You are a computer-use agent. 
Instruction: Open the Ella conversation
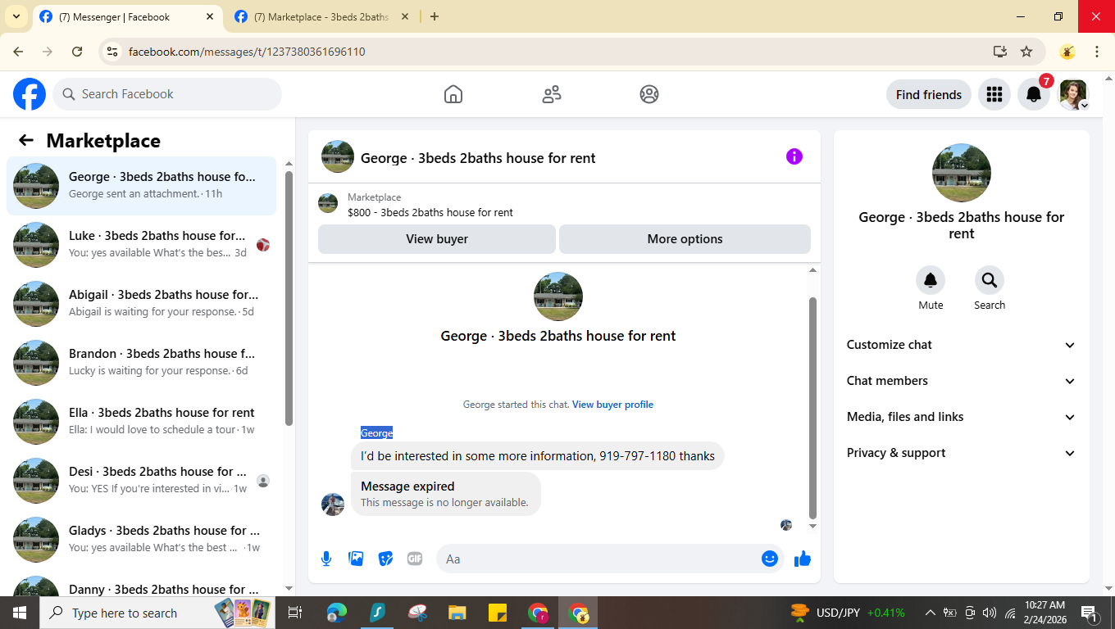point(141,422)
